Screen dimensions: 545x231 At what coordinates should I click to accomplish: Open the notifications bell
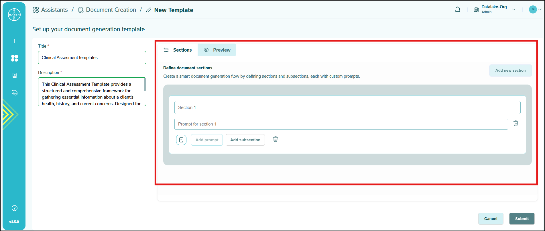[458, 10]
